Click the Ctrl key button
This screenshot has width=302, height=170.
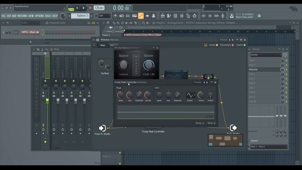[203, 16]
